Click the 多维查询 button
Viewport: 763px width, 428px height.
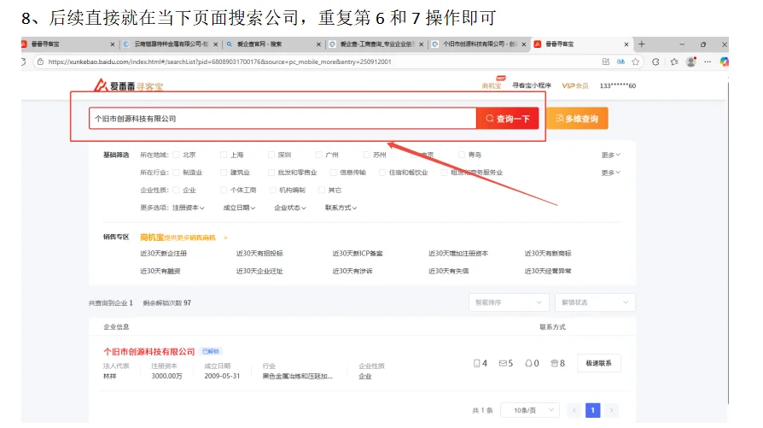point(577,119)
